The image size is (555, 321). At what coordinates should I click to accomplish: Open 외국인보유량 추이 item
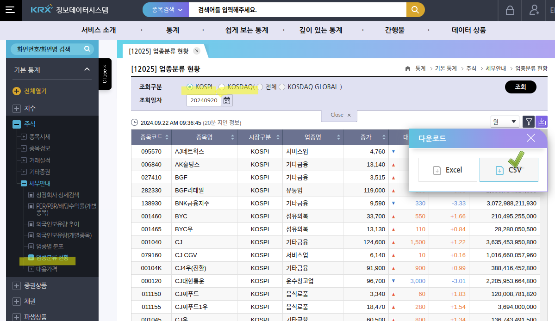click(58, 224)
